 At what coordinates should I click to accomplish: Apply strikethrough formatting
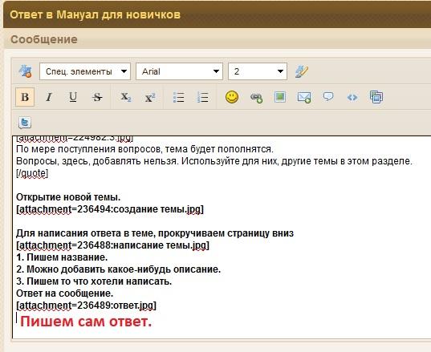(97, 97)
